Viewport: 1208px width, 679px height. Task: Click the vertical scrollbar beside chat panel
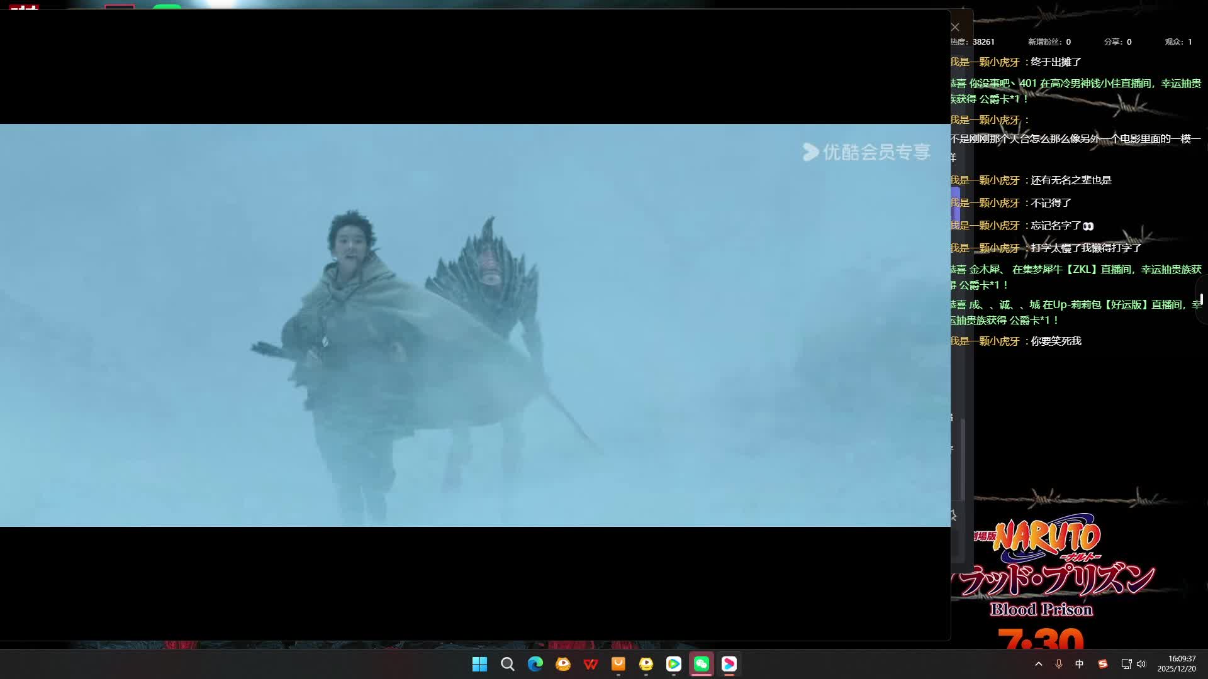pos(963,459)
